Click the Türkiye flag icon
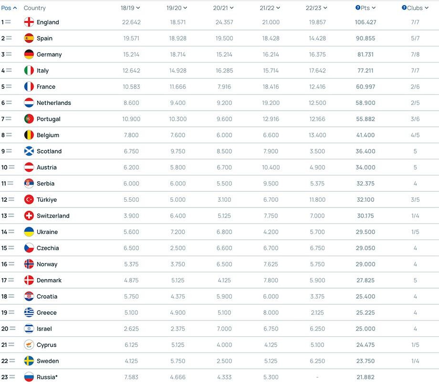This screenshot has width=439, height=384. (x=29, y=199)
